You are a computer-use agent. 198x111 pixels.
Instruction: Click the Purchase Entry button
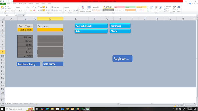[x=28, y=64]
